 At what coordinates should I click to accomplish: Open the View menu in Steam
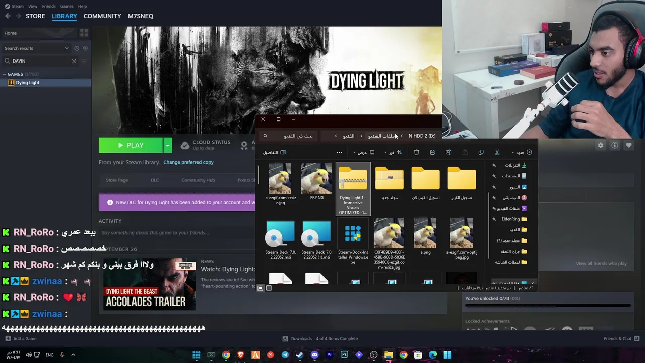pos(33,6)
